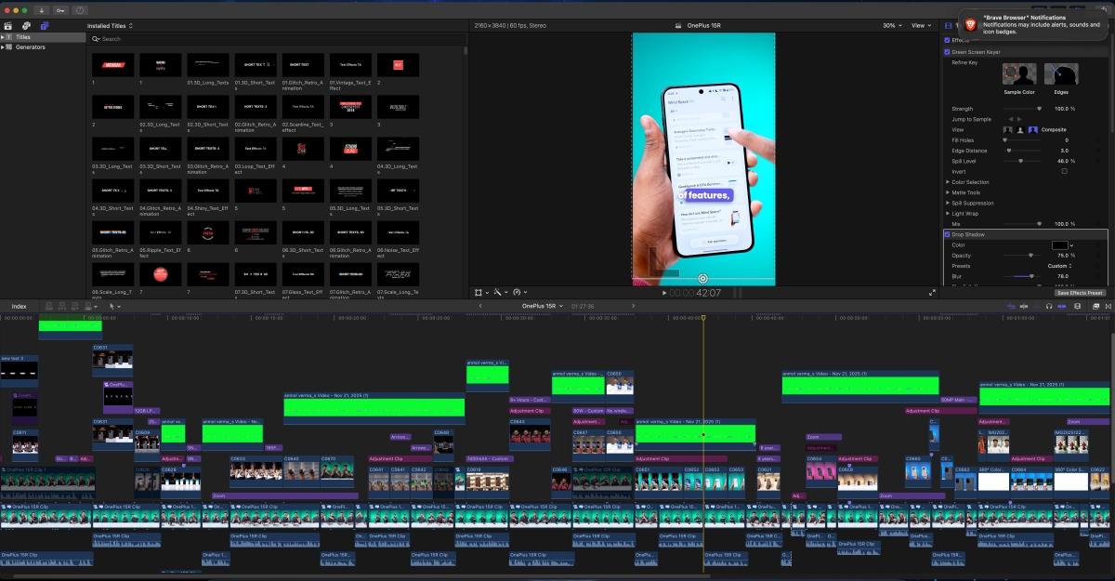Open the timeline Index panel
Viewport: 1115px width, 581px height.
click(x=19, y=306)
